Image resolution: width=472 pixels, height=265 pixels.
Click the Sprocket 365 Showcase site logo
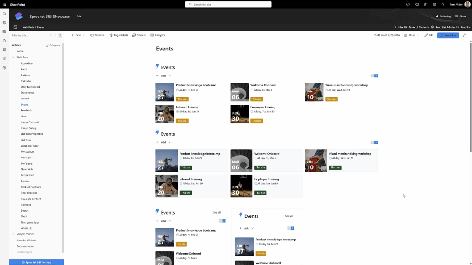pyautogui.click(x=19, y=16)
